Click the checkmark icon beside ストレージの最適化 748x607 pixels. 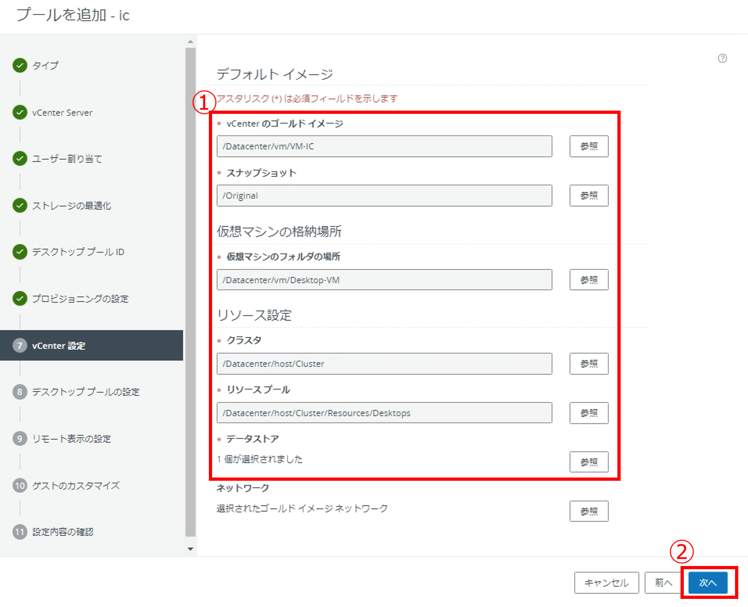coord(20,206)
